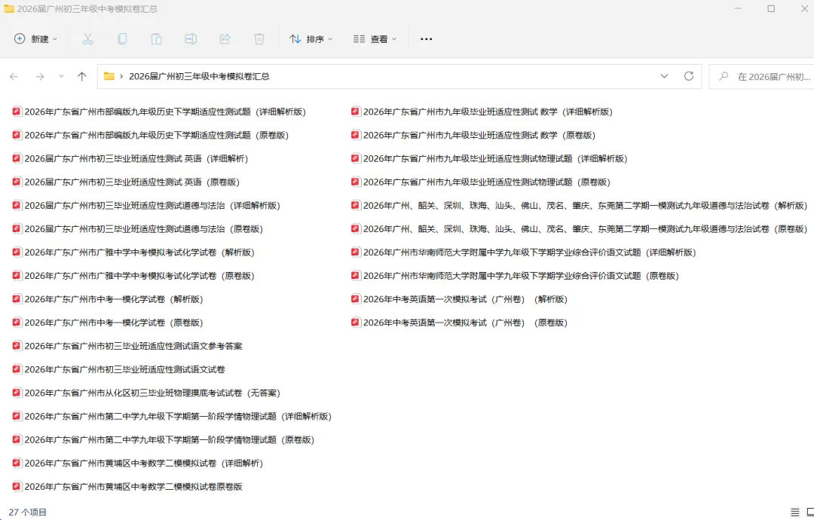
Task: Select 九年级毕业班适应性测试 数学 (原卷版)
Action: click(x=473, y=135)
